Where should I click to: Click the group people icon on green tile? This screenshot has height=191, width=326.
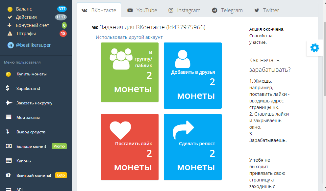click(121, 59)
